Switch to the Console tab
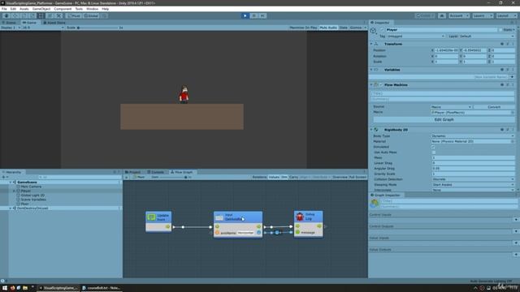The width and height of the screenshot is (520, 292). [x=155, y=172]
